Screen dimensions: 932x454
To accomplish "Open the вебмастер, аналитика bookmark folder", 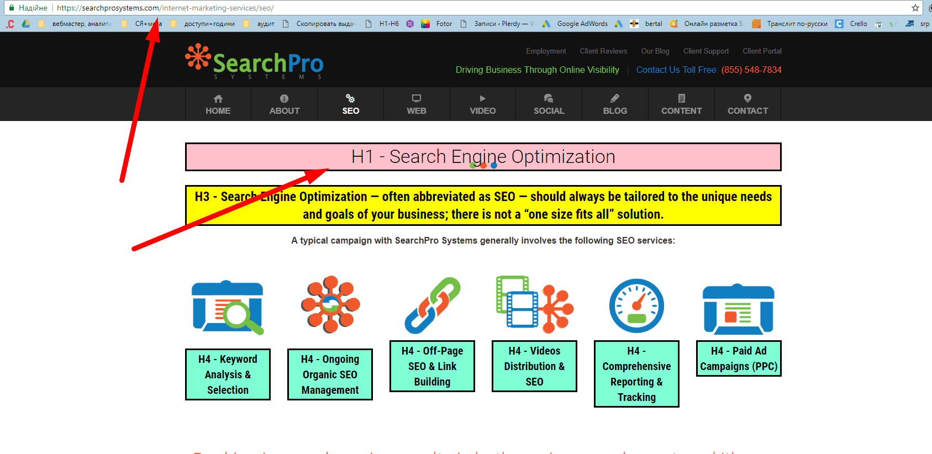I will pyautogui.click(x=75, y=24).
